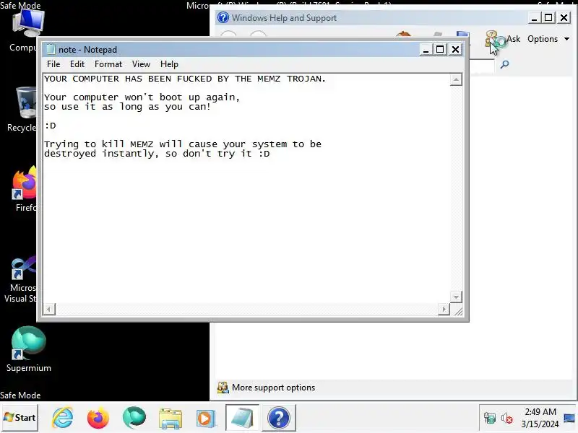Close the note - Notepad window

[x=456, y=49]
